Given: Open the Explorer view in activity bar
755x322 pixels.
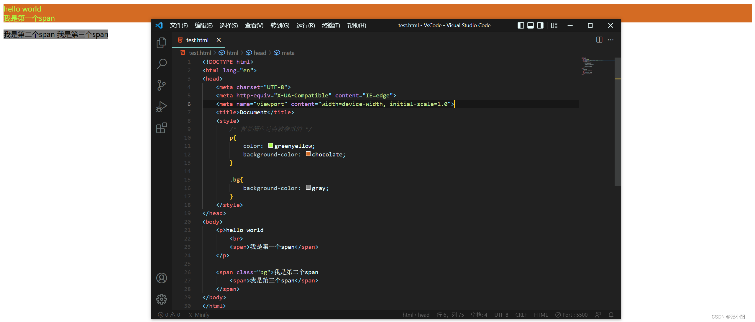Looking at the screenshot, I should coord(161,43).
